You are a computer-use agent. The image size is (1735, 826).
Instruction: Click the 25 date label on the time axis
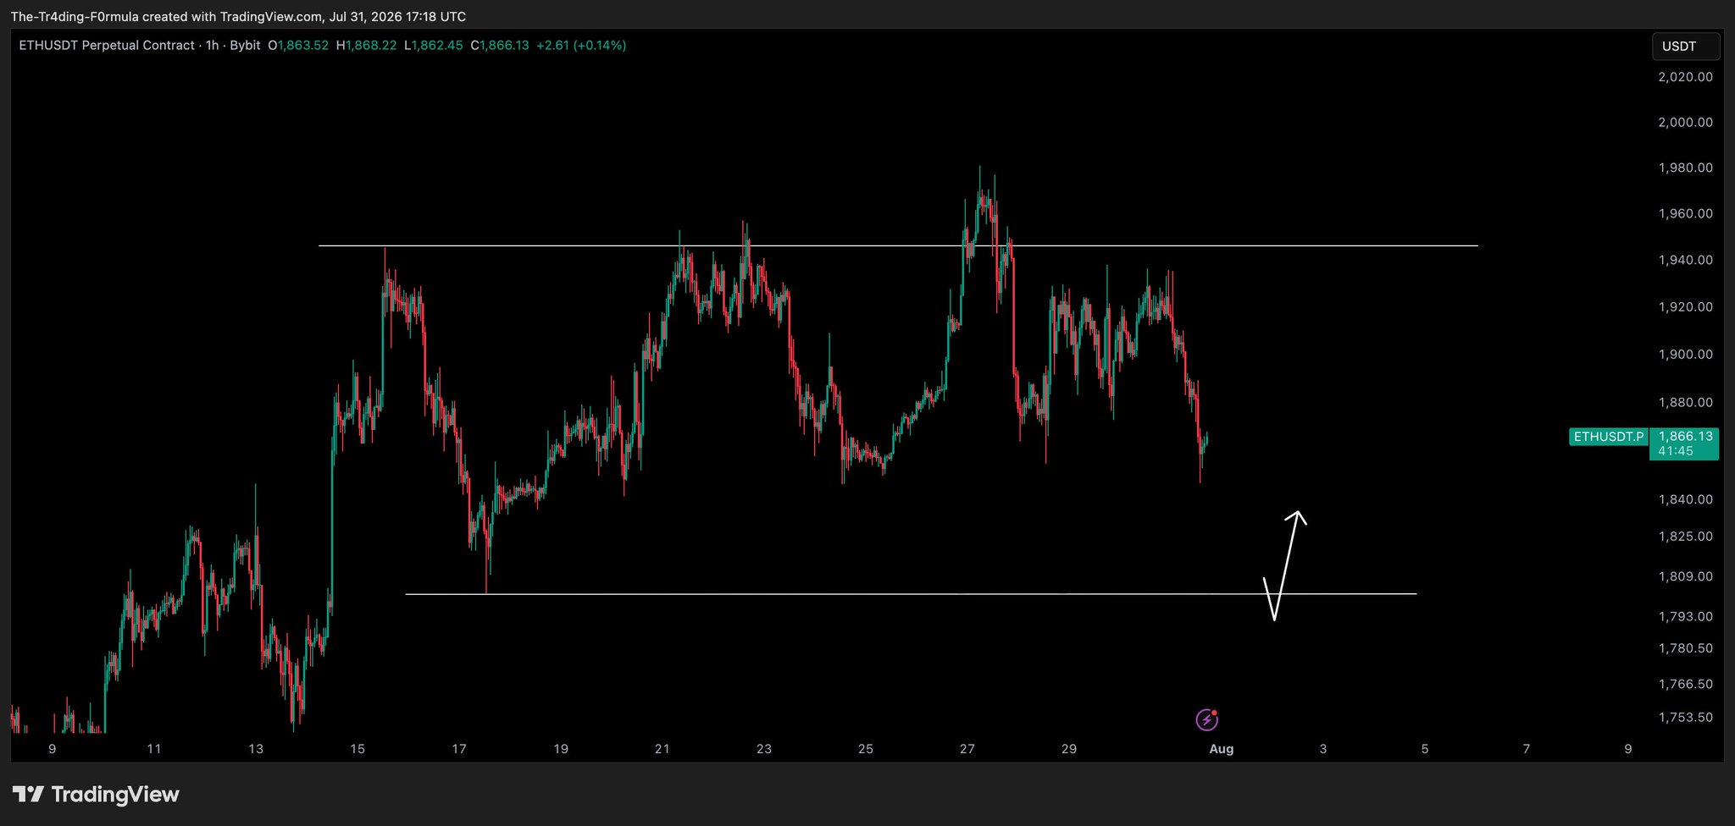point(866,749)
